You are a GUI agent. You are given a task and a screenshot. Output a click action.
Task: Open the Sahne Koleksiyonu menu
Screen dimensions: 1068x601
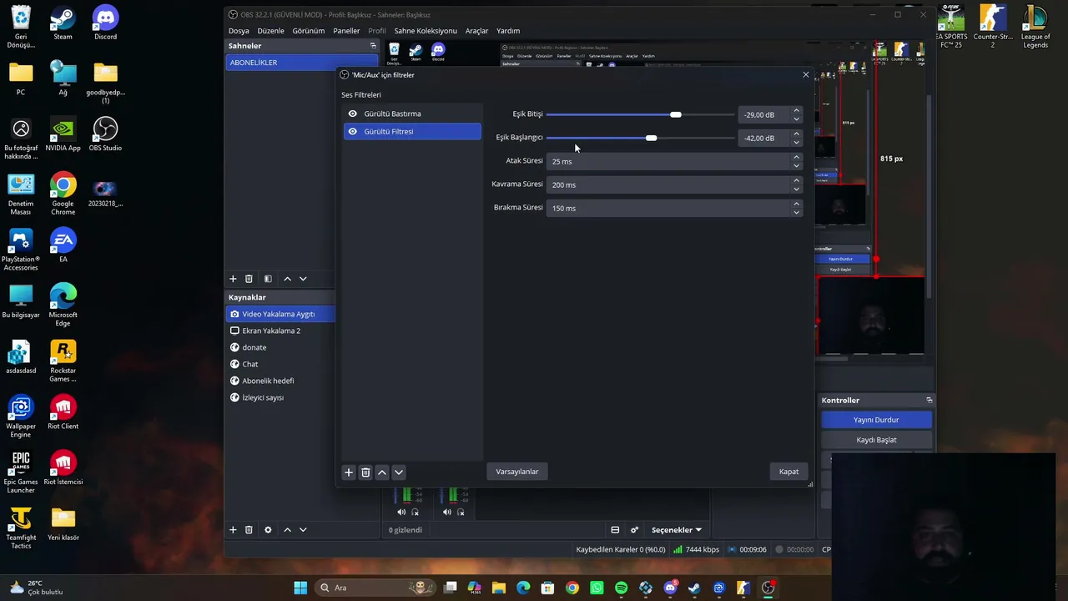pyautogui.click(x=426, y=31)
